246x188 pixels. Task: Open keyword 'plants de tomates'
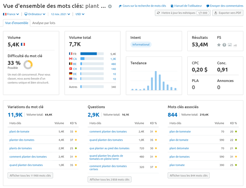tap(21, 148)
